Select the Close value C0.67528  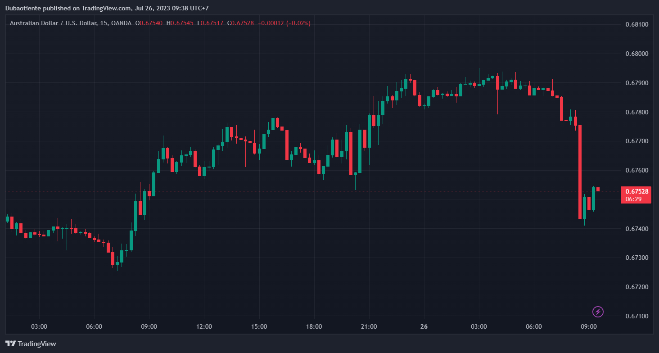241,23
